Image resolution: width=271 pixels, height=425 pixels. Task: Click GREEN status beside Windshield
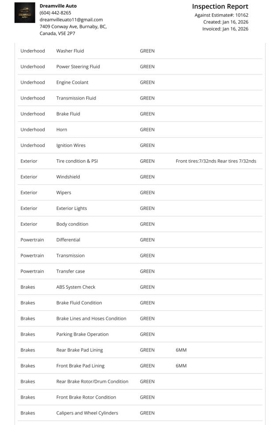(147, 177)
